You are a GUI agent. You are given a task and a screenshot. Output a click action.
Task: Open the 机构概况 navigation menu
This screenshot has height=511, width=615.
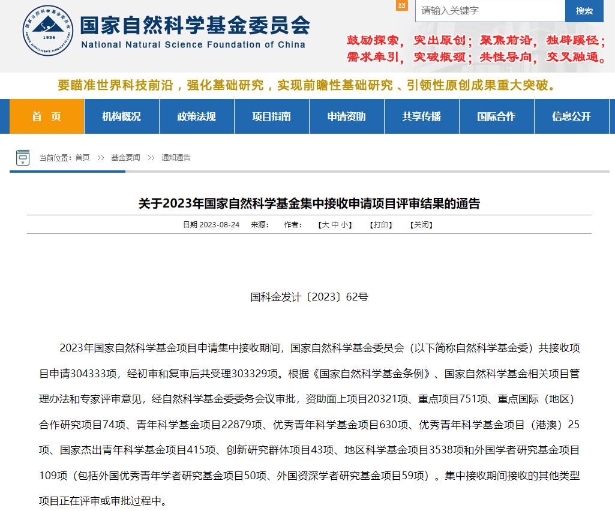[x=121, y=116]
